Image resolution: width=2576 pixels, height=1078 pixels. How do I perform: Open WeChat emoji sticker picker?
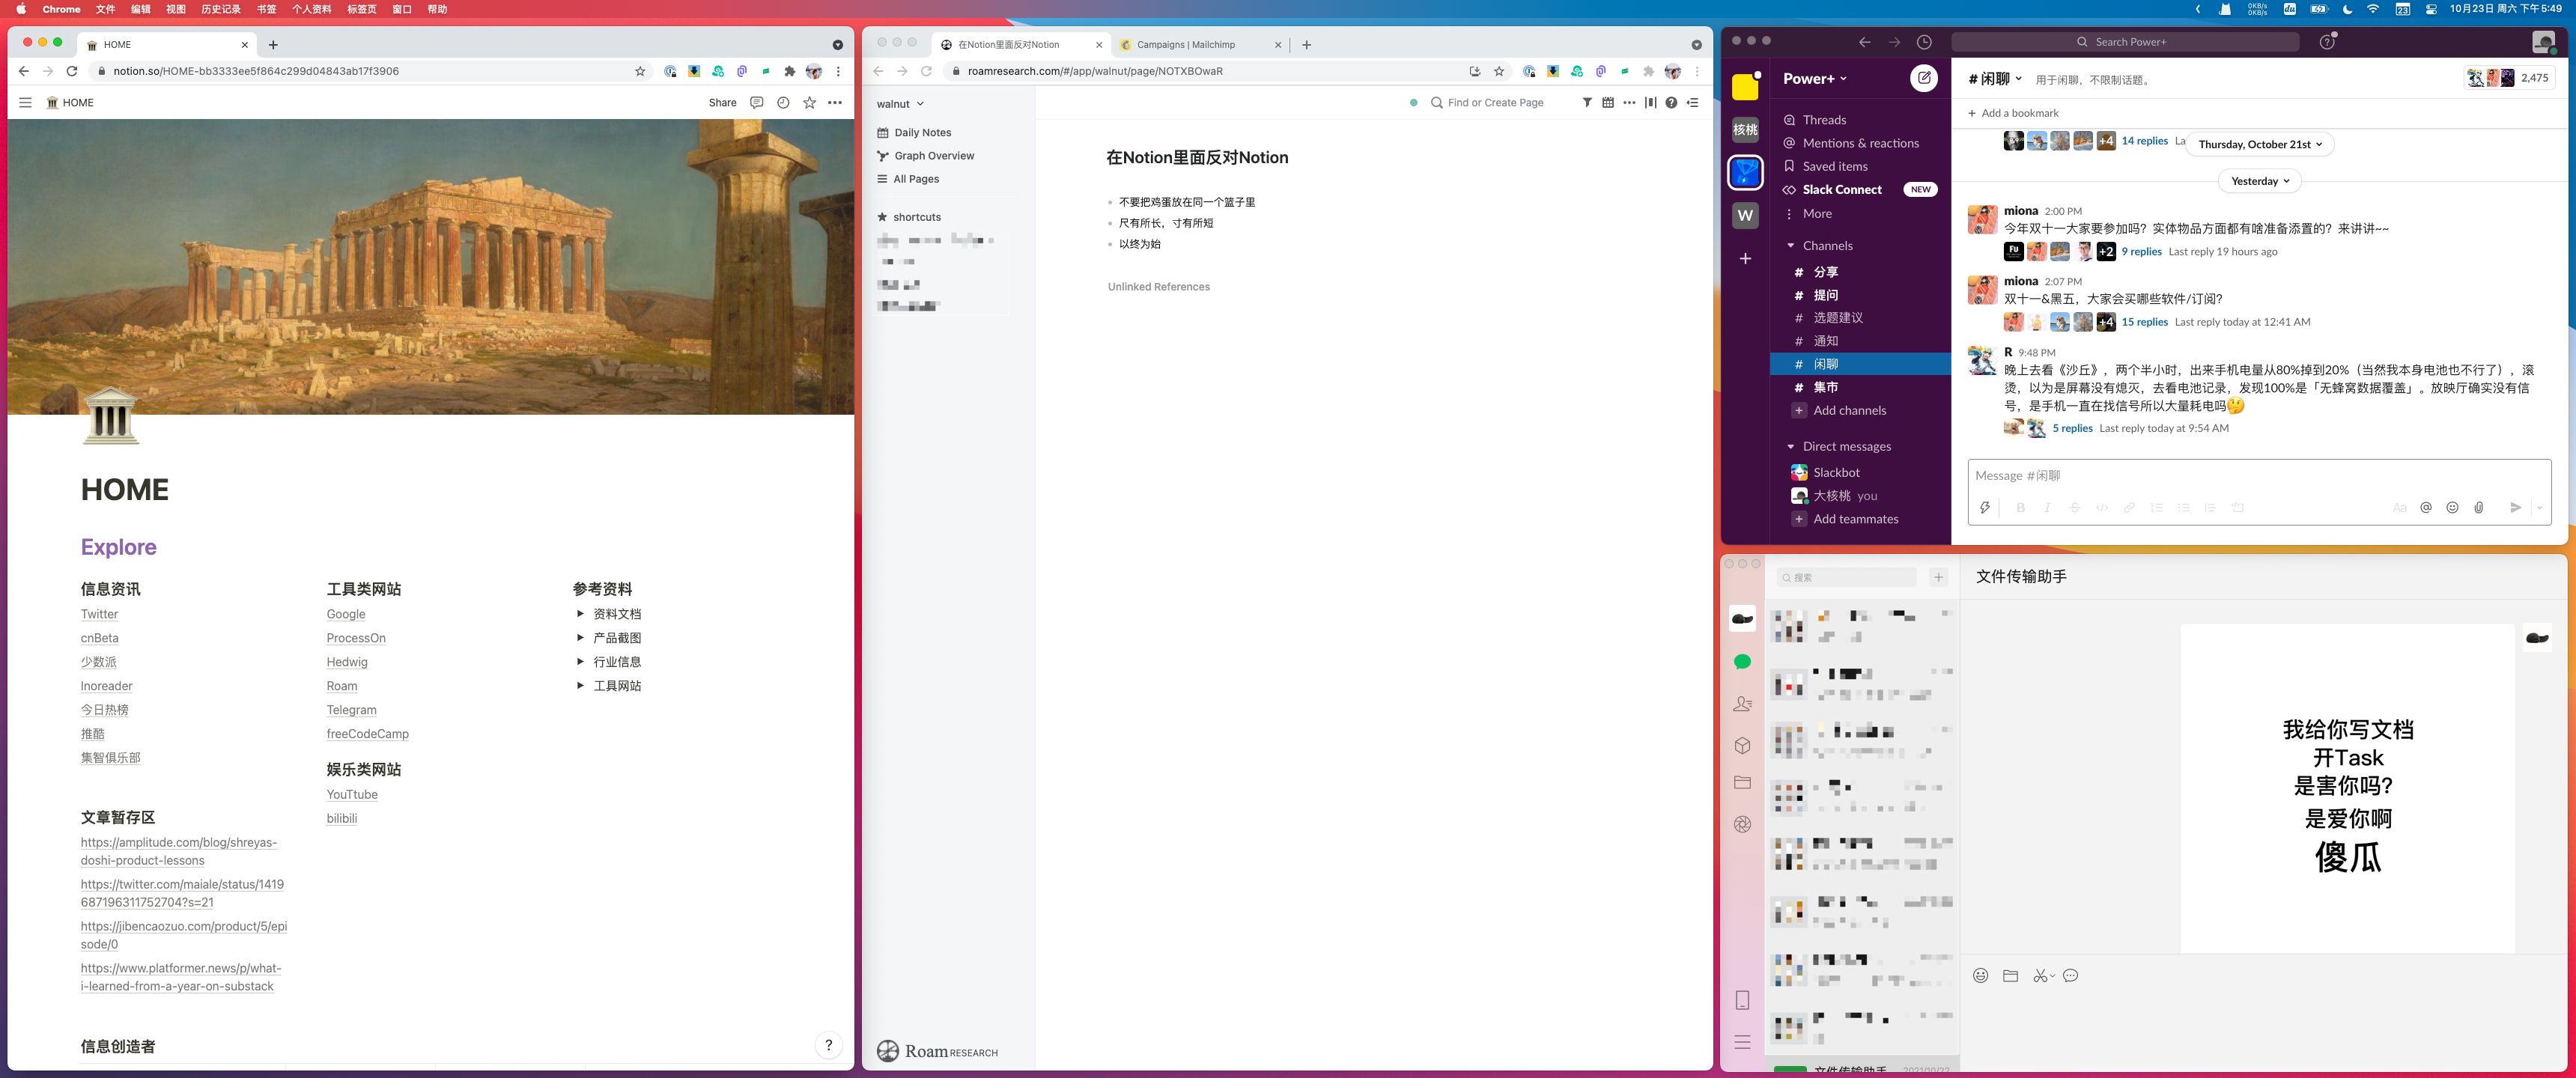1980,975
